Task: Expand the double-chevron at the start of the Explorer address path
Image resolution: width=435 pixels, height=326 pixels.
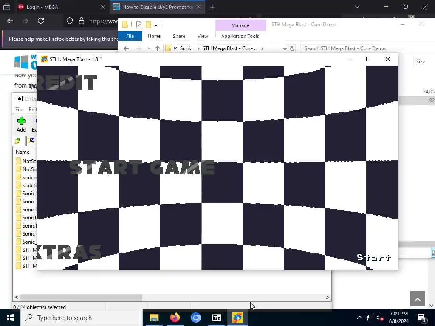Action: pyautogui.click(x=175, y=48)
